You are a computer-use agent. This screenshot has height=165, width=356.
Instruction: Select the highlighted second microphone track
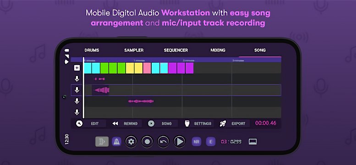[77, 90]
